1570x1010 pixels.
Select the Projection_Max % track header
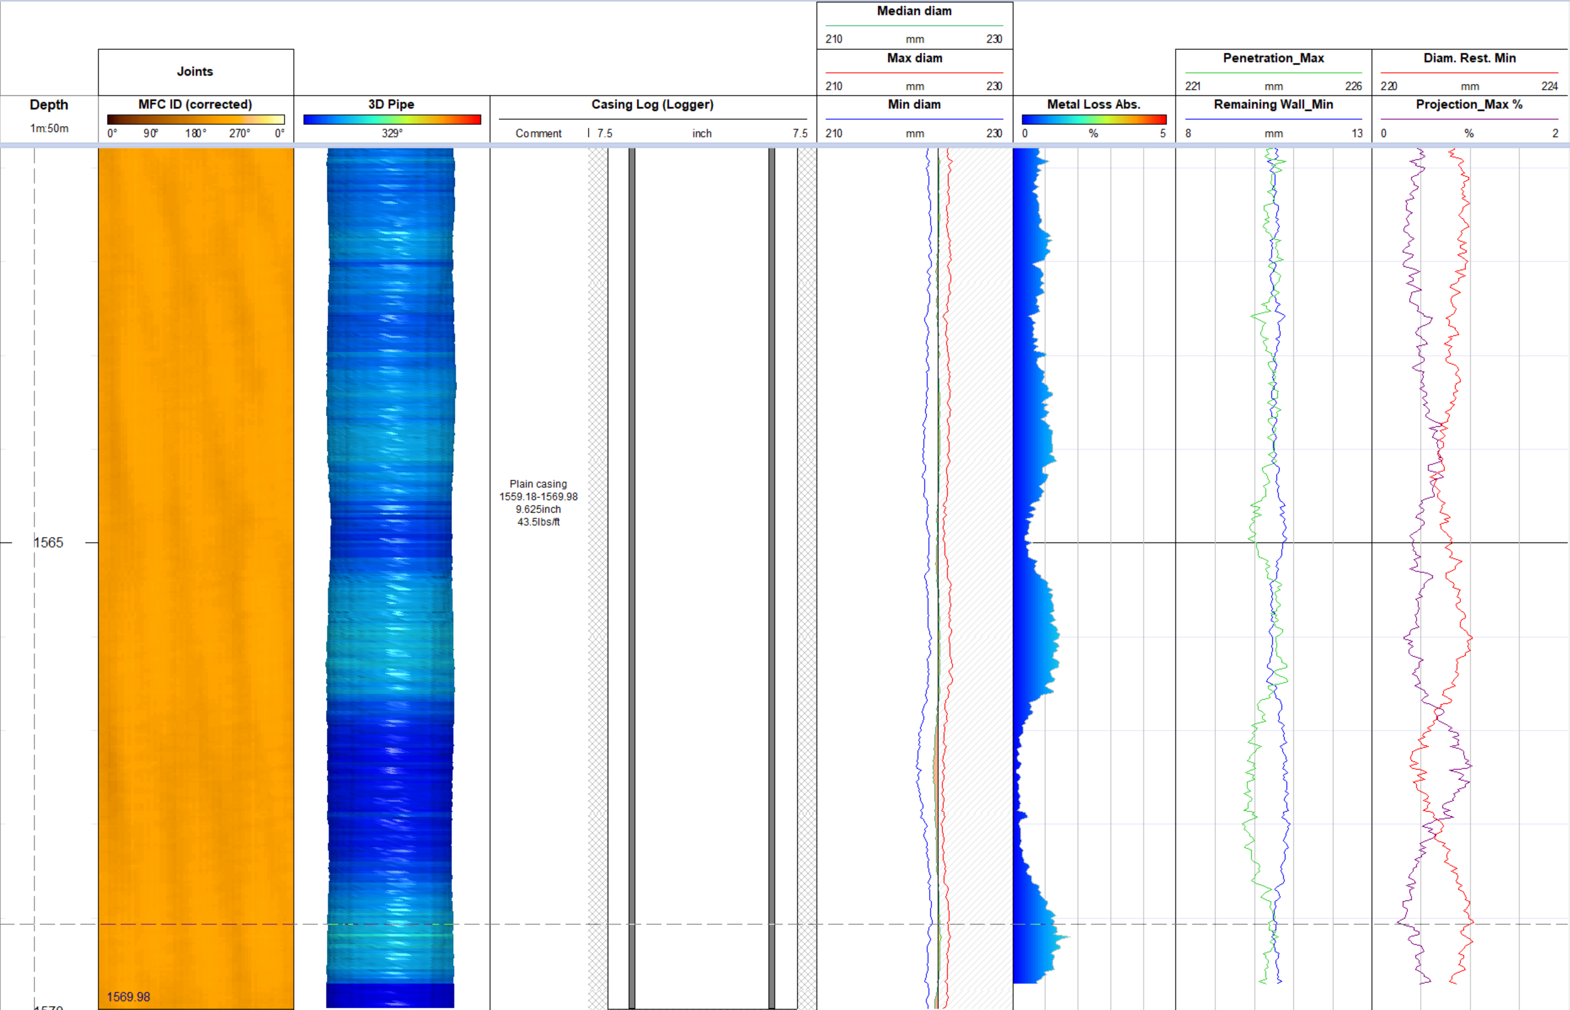point(1469,104)
